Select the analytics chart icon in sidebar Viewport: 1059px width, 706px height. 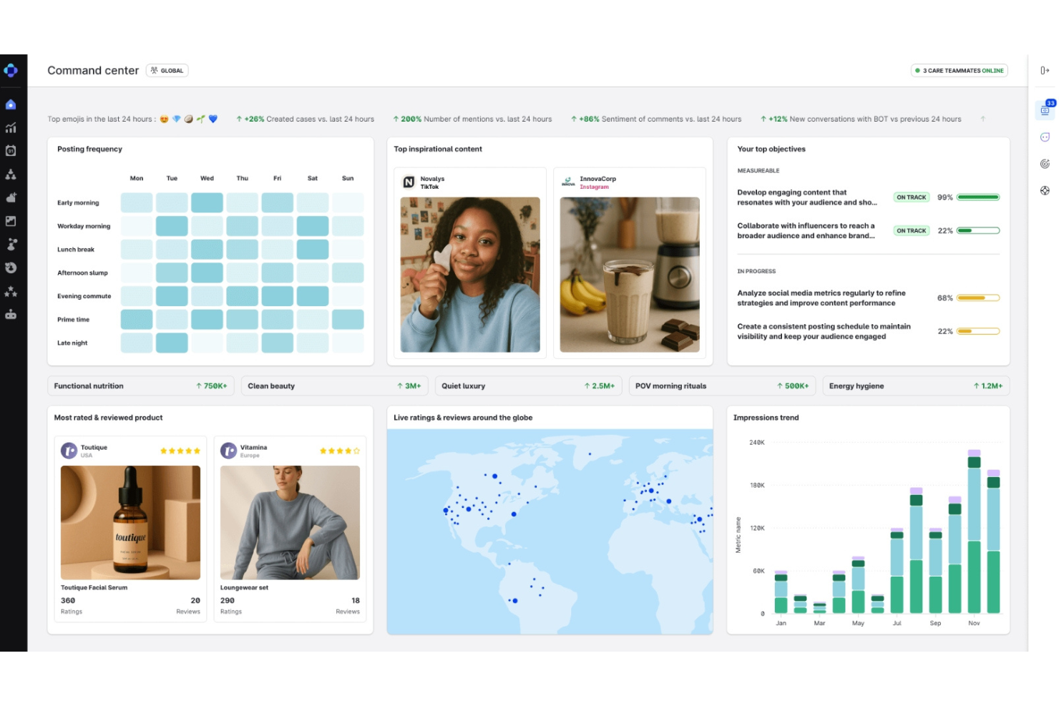tap(11, 127)
